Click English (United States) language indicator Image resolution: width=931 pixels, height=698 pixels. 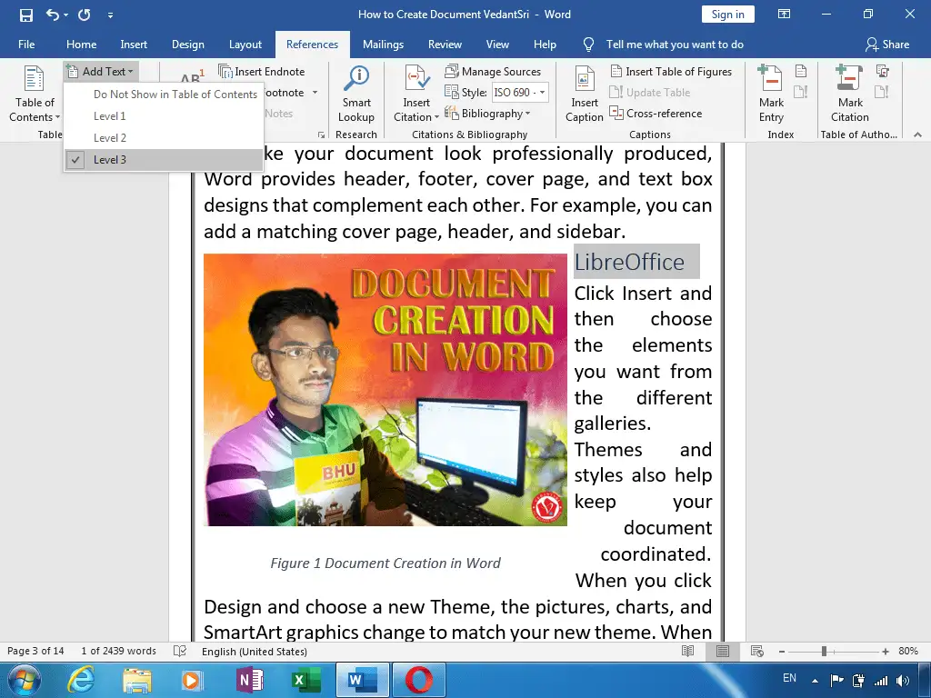(x=255, y=652)
